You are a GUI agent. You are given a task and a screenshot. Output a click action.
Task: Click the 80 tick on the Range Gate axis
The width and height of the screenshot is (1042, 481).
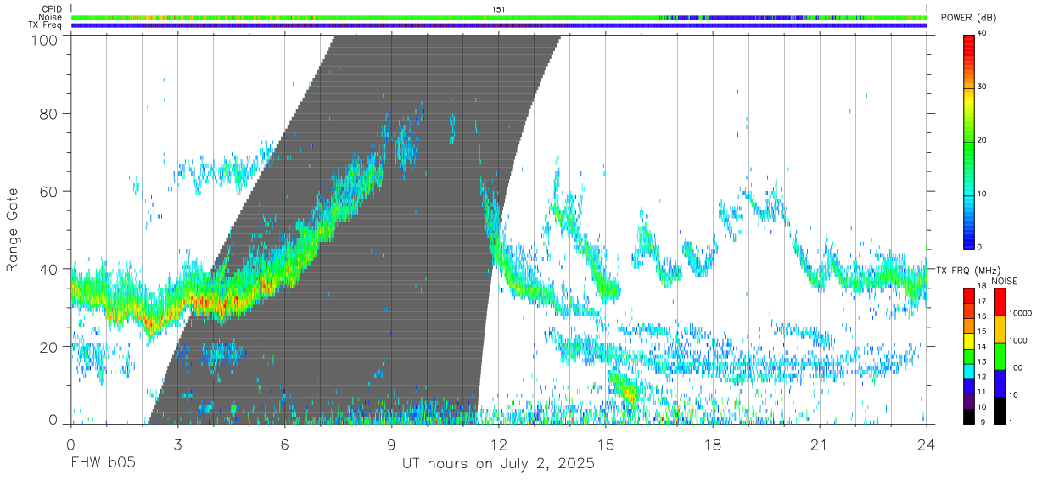pos(49,113)
